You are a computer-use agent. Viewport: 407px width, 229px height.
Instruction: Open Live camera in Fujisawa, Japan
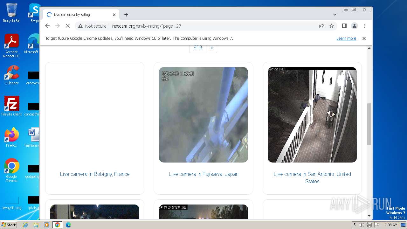coord(203,174)
